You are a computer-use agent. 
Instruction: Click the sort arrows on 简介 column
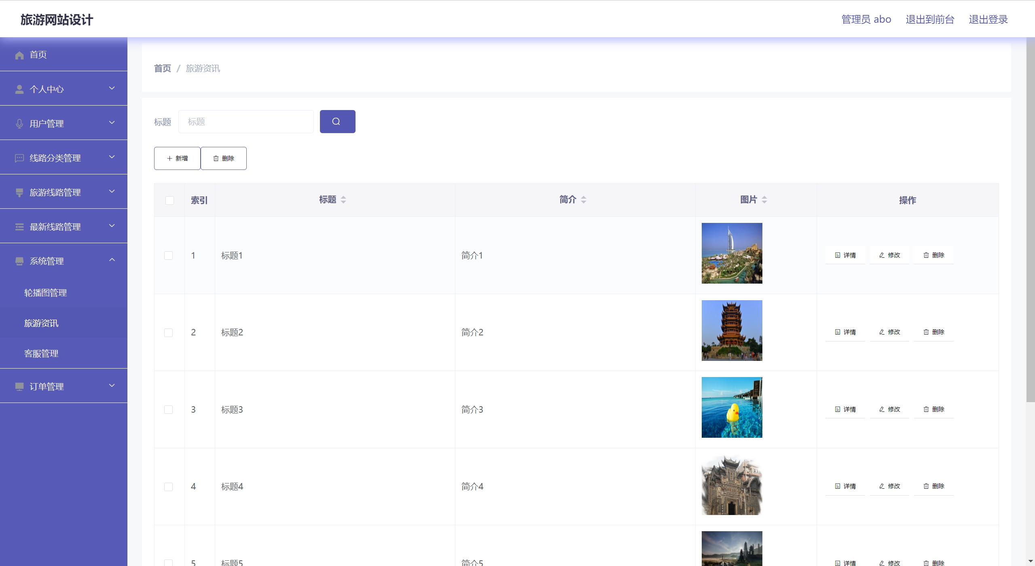point(584,199)
